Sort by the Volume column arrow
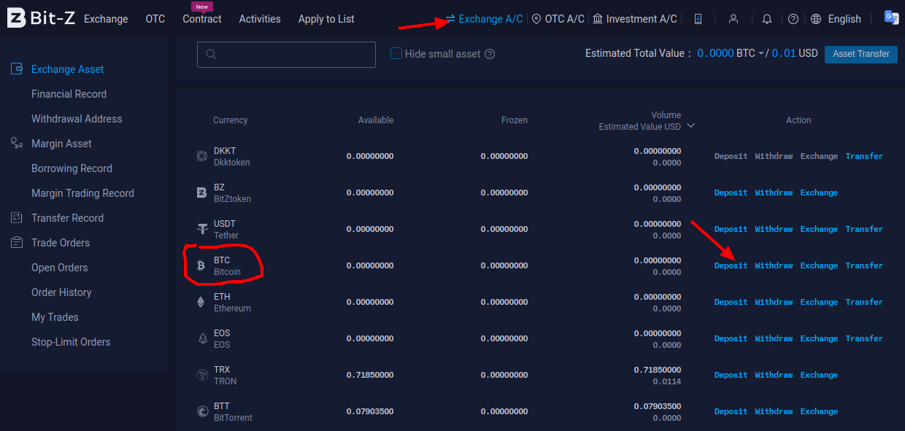Viewport: 905px width, 431px height. tap(690, 126)
